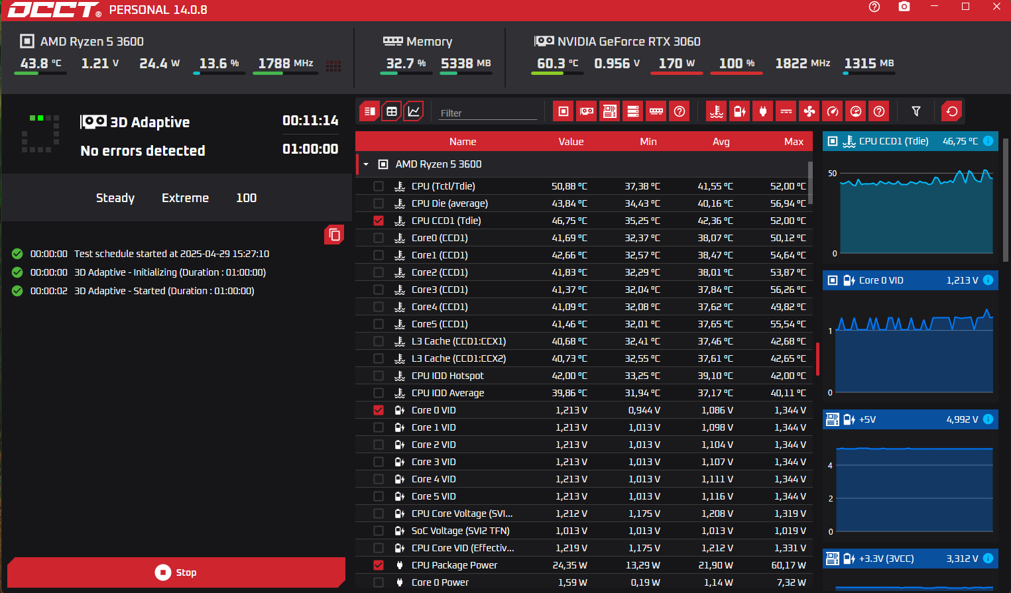Image resolution: width=1011 pixels, height=593 pixels.
Task: Click the 100 load value
Action: 246,198
